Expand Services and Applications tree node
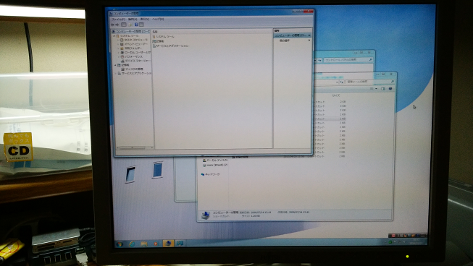The image size is (473, 266). pos(116,73)
